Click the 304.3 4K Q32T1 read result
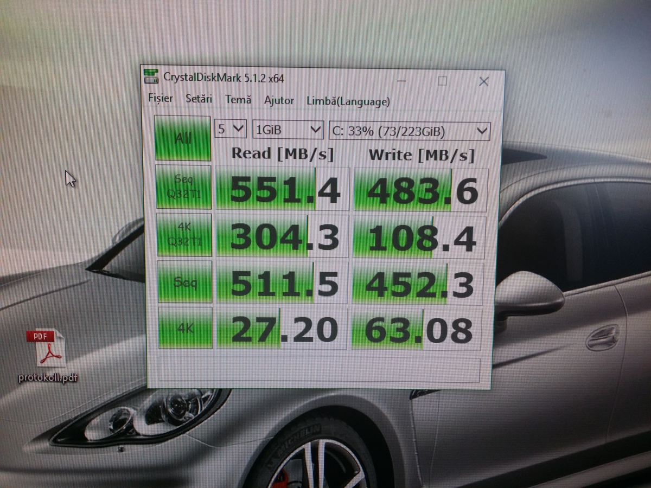The image size is (651, 488). (x=282, y=235)
